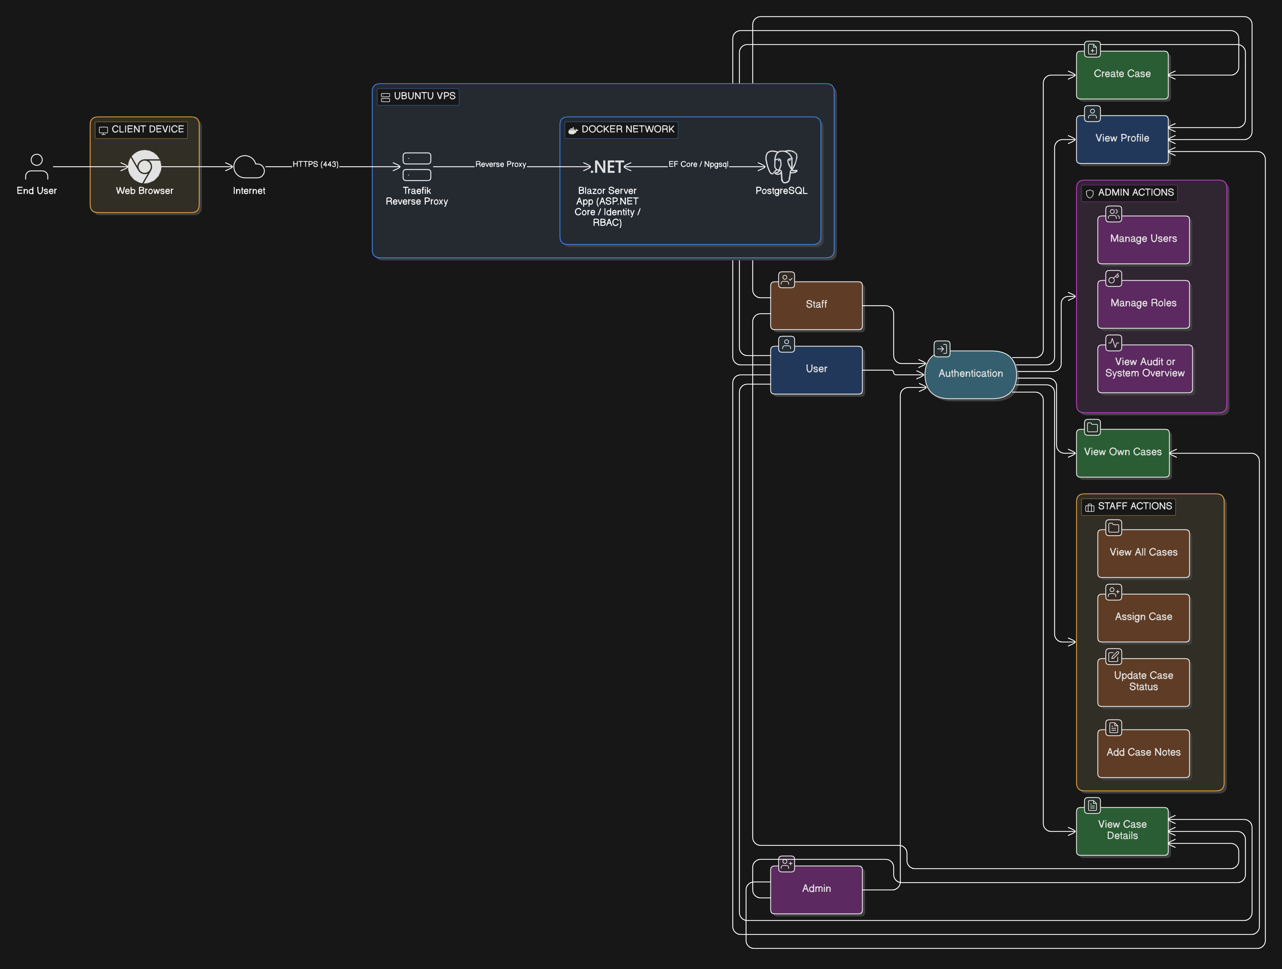Select the View Profile node

[1122, 139]
